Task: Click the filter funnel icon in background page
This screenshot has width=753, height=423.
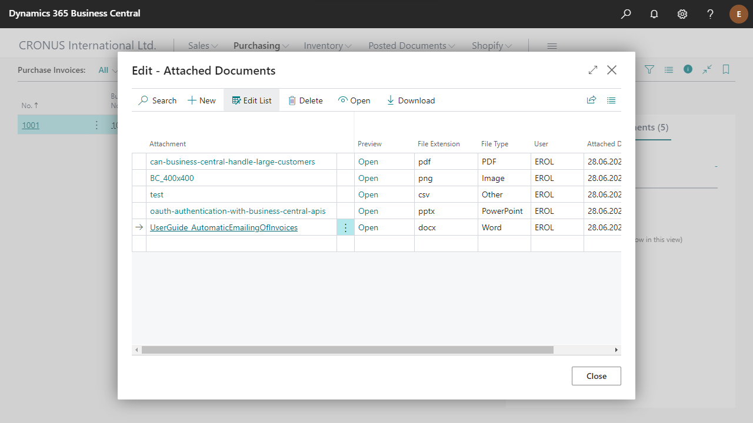Action: pyautogui.click(x=649, y=69)
